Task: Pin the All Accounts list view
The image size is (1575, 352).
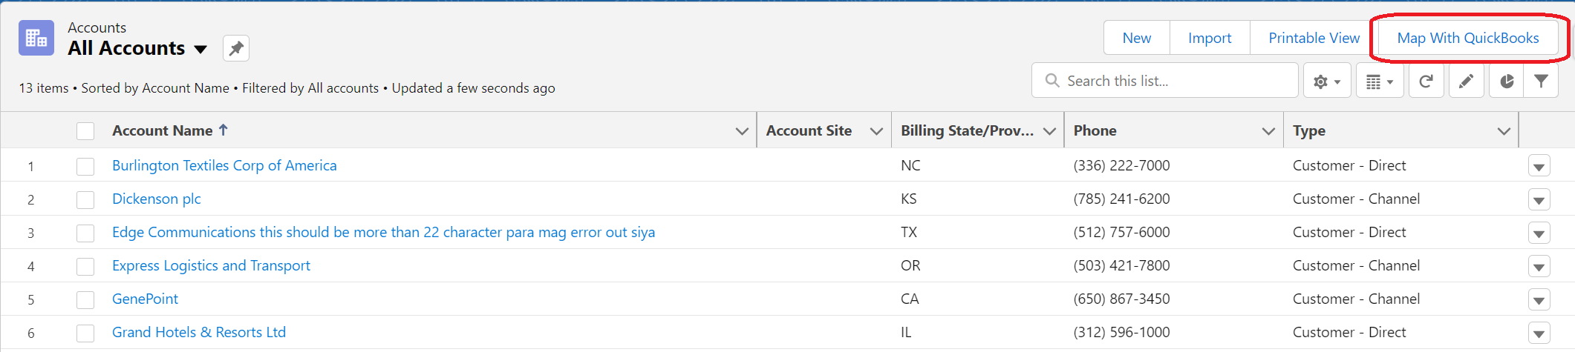Action: tap(236, 49)
